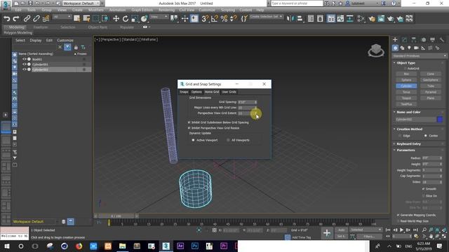Switch to Snaps tab in dialog
This screenshot has height=252, width=449.
coord(184,92)
